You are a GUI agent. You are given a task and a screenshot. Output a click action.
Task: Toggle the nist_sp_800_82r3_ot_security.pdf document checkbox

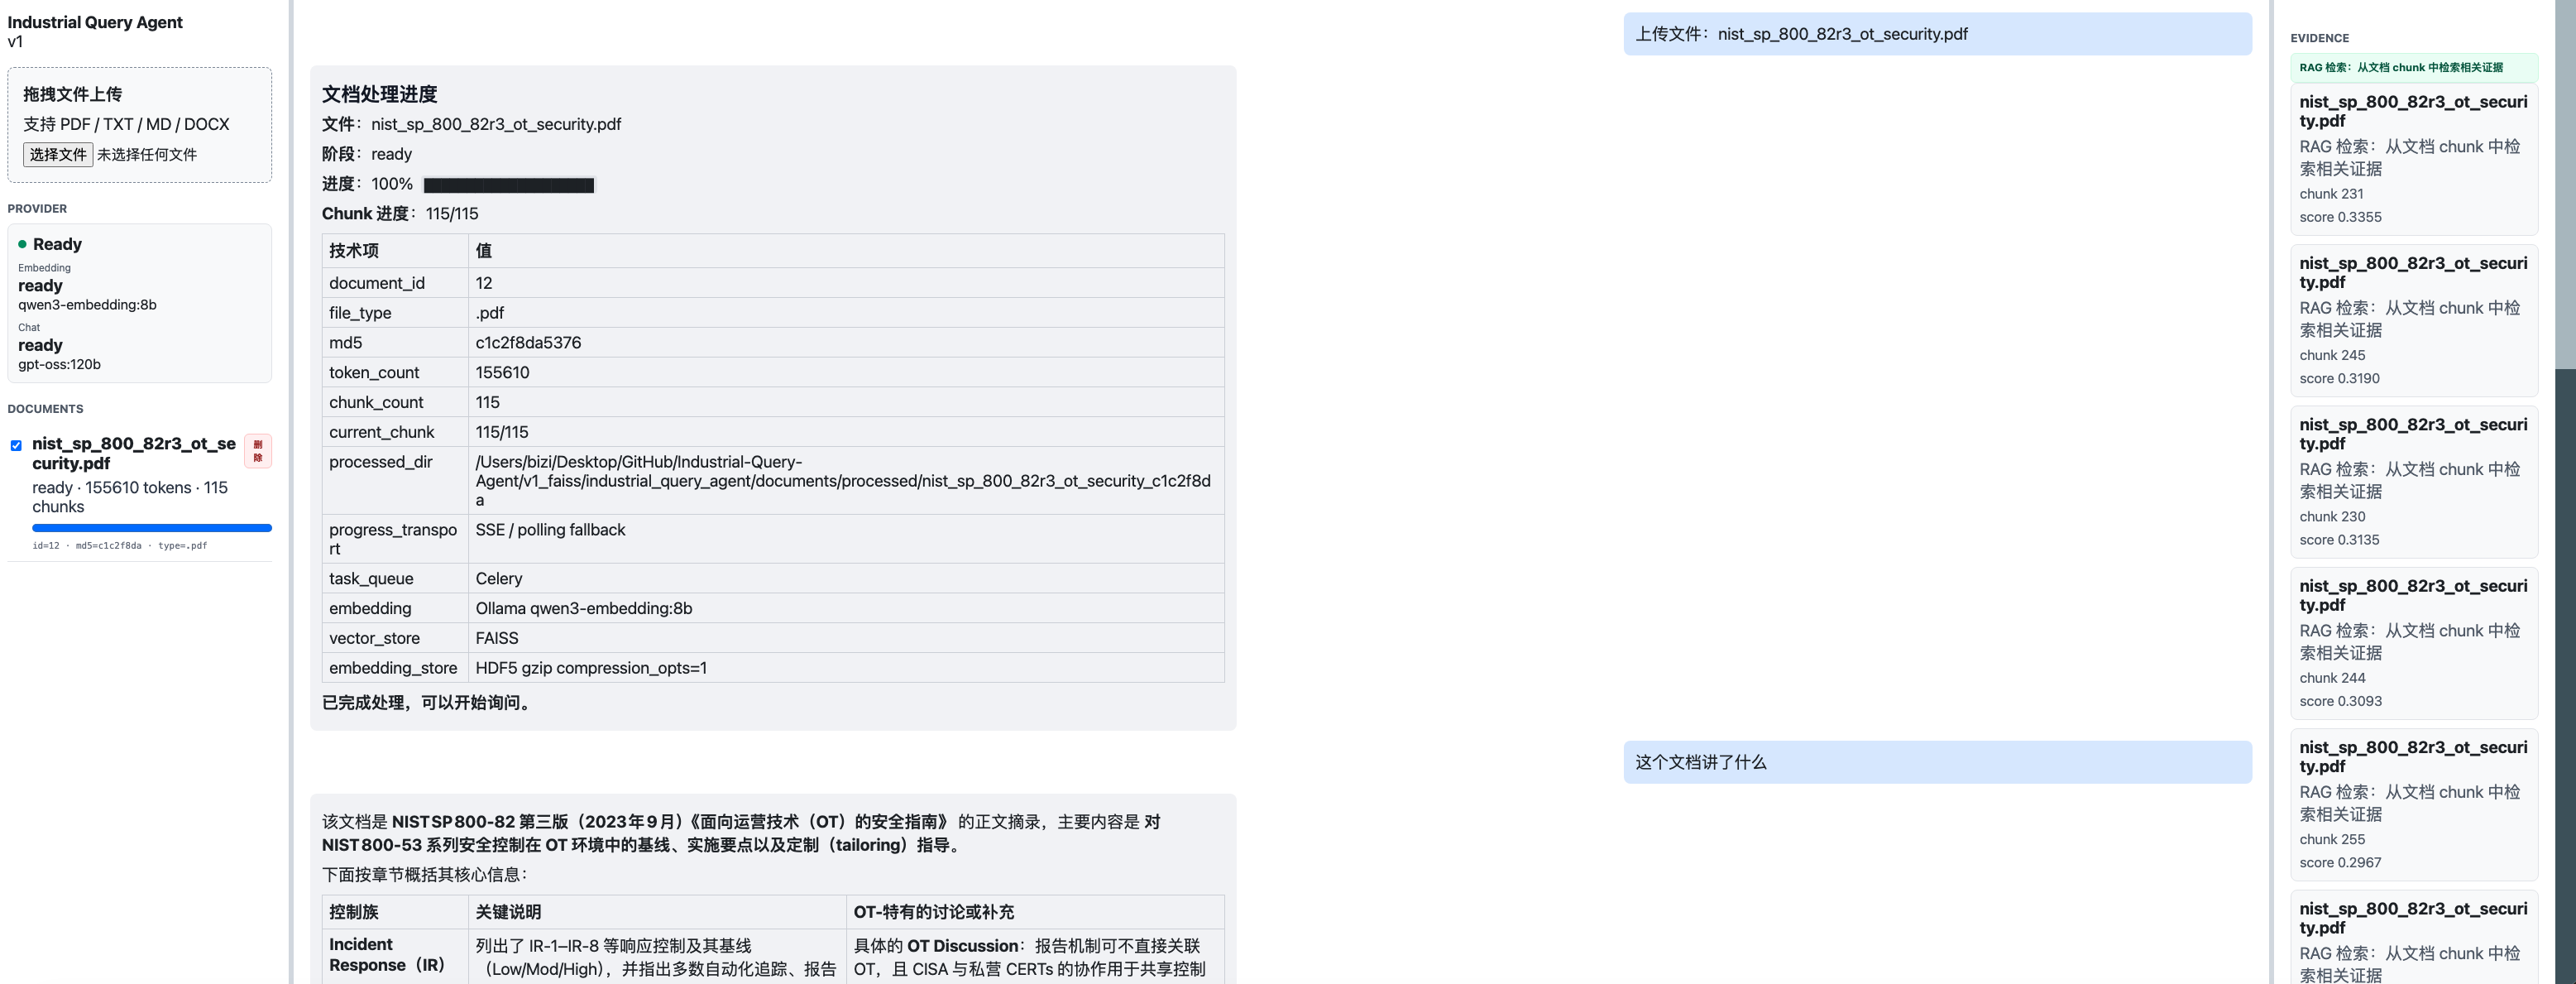[x=16, y=445]
